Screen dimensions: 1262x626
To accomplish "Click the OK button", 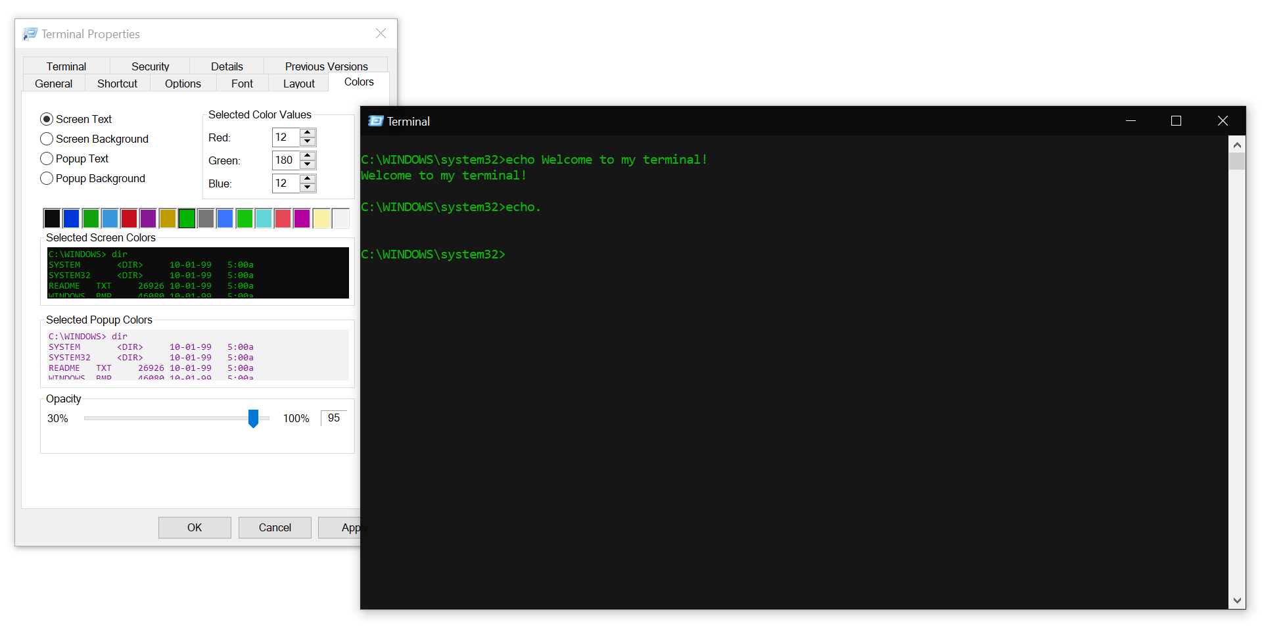I will pyautogui.click(x=194, y=527).
